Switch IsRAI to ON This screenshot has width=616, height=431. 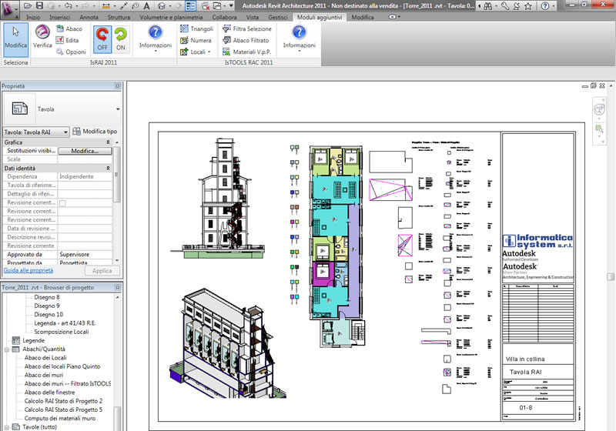coord(120,38)
